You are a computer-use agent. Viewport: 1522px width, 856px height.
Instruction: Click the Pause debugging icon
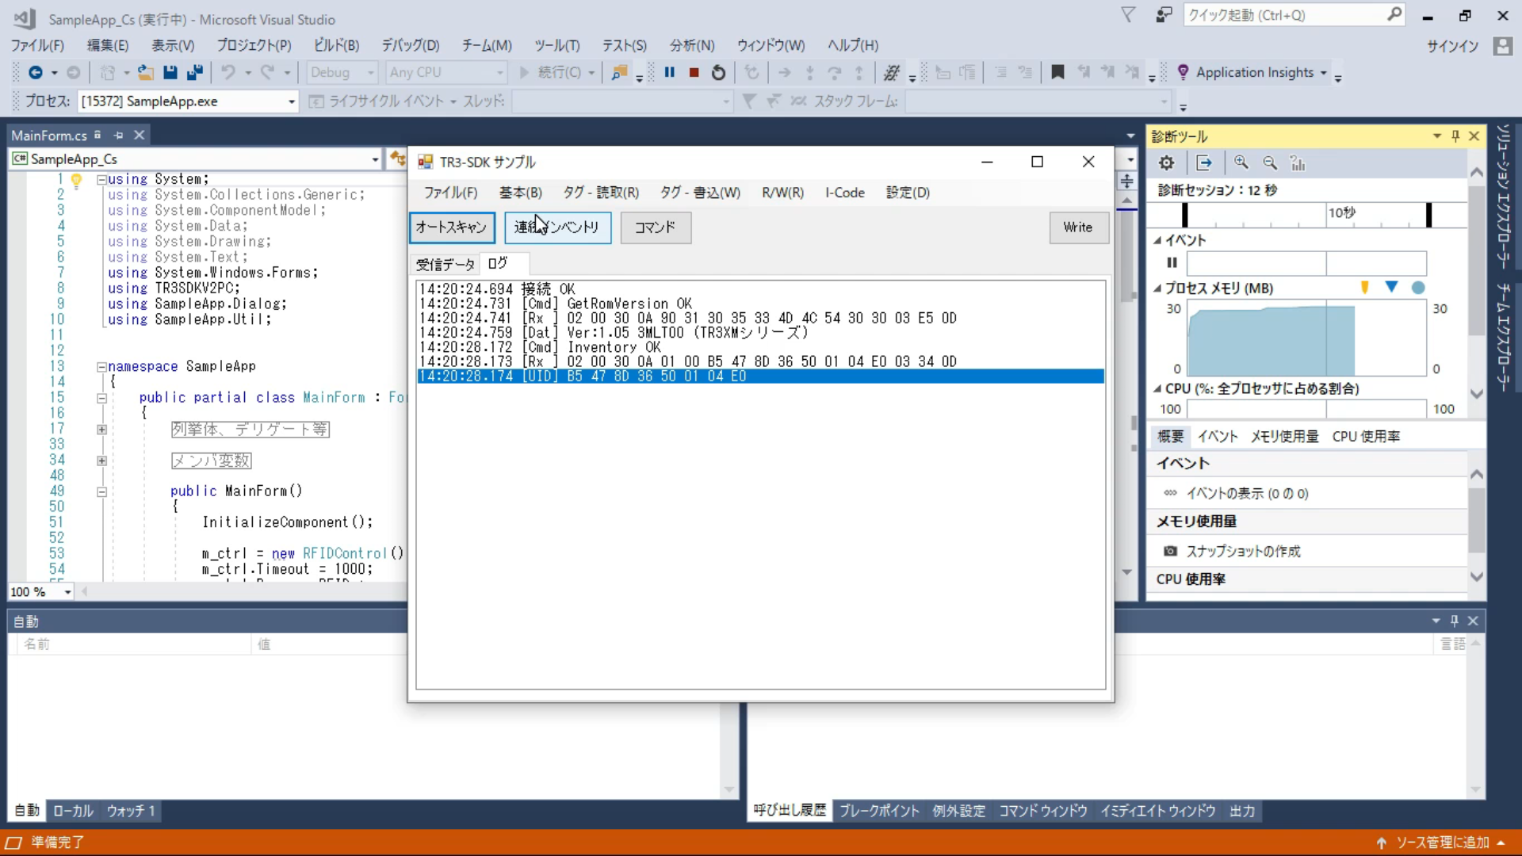670,72
